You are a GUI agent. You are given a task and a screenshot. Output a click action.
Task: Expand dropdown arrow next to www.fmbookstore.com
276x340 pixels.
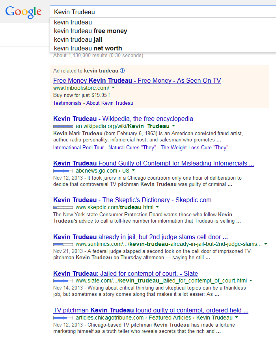(113, 87)
